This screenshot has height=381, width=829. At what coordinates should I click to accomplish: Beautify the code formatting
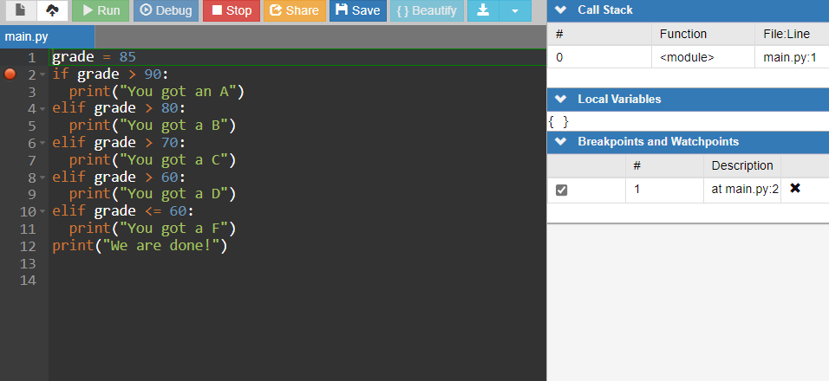(x=425, y=11)
